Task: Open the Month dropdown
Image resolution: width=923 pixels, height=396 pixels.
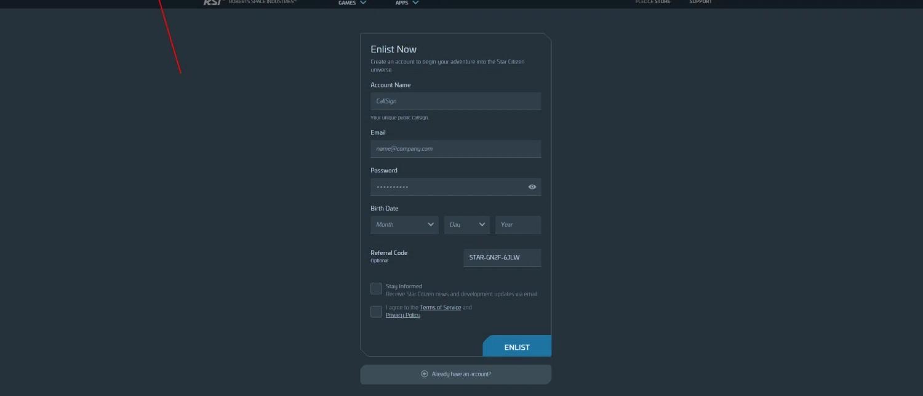Action: coord(404,224)
